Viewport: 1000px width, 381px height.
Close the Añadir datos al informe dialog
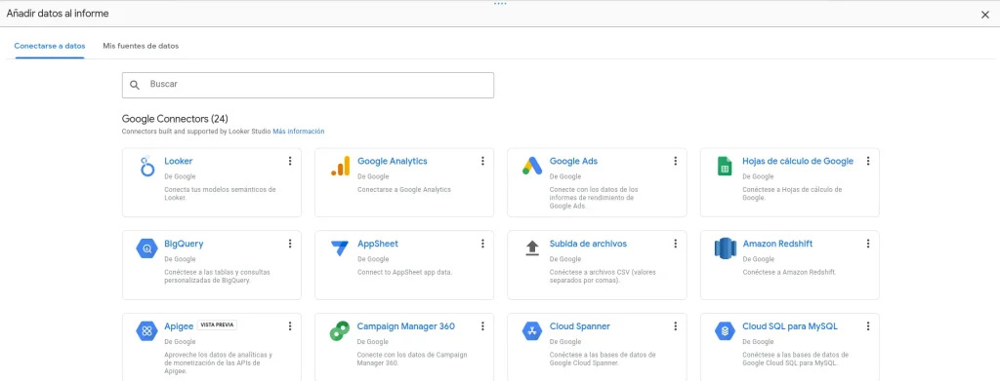pyautogui.click(x=984, y=15)
